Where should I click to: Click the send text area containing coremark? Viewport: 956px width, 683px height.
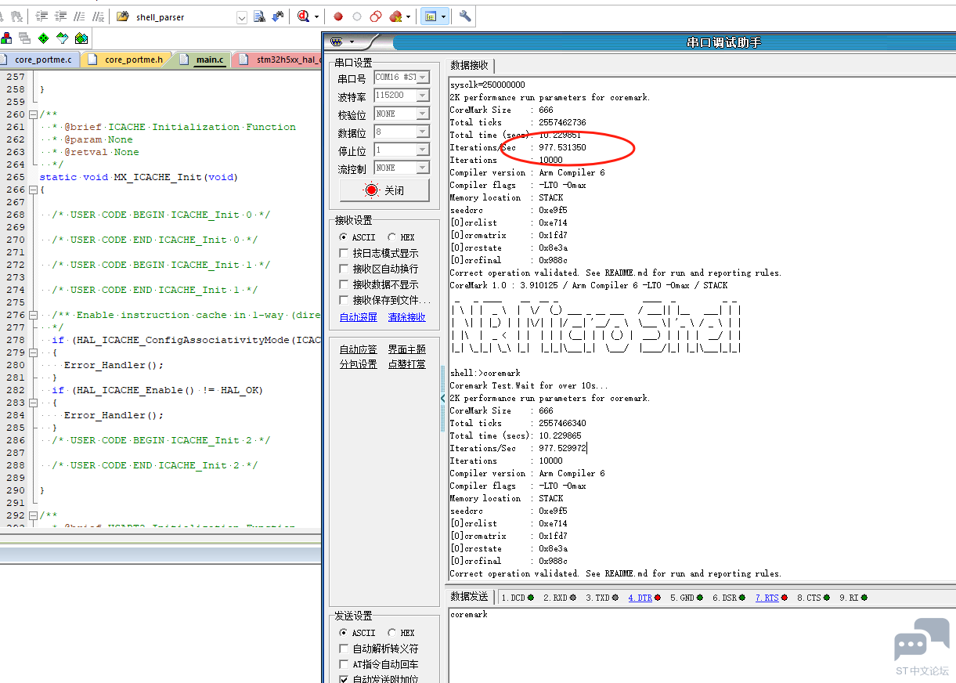click(702, 645)
